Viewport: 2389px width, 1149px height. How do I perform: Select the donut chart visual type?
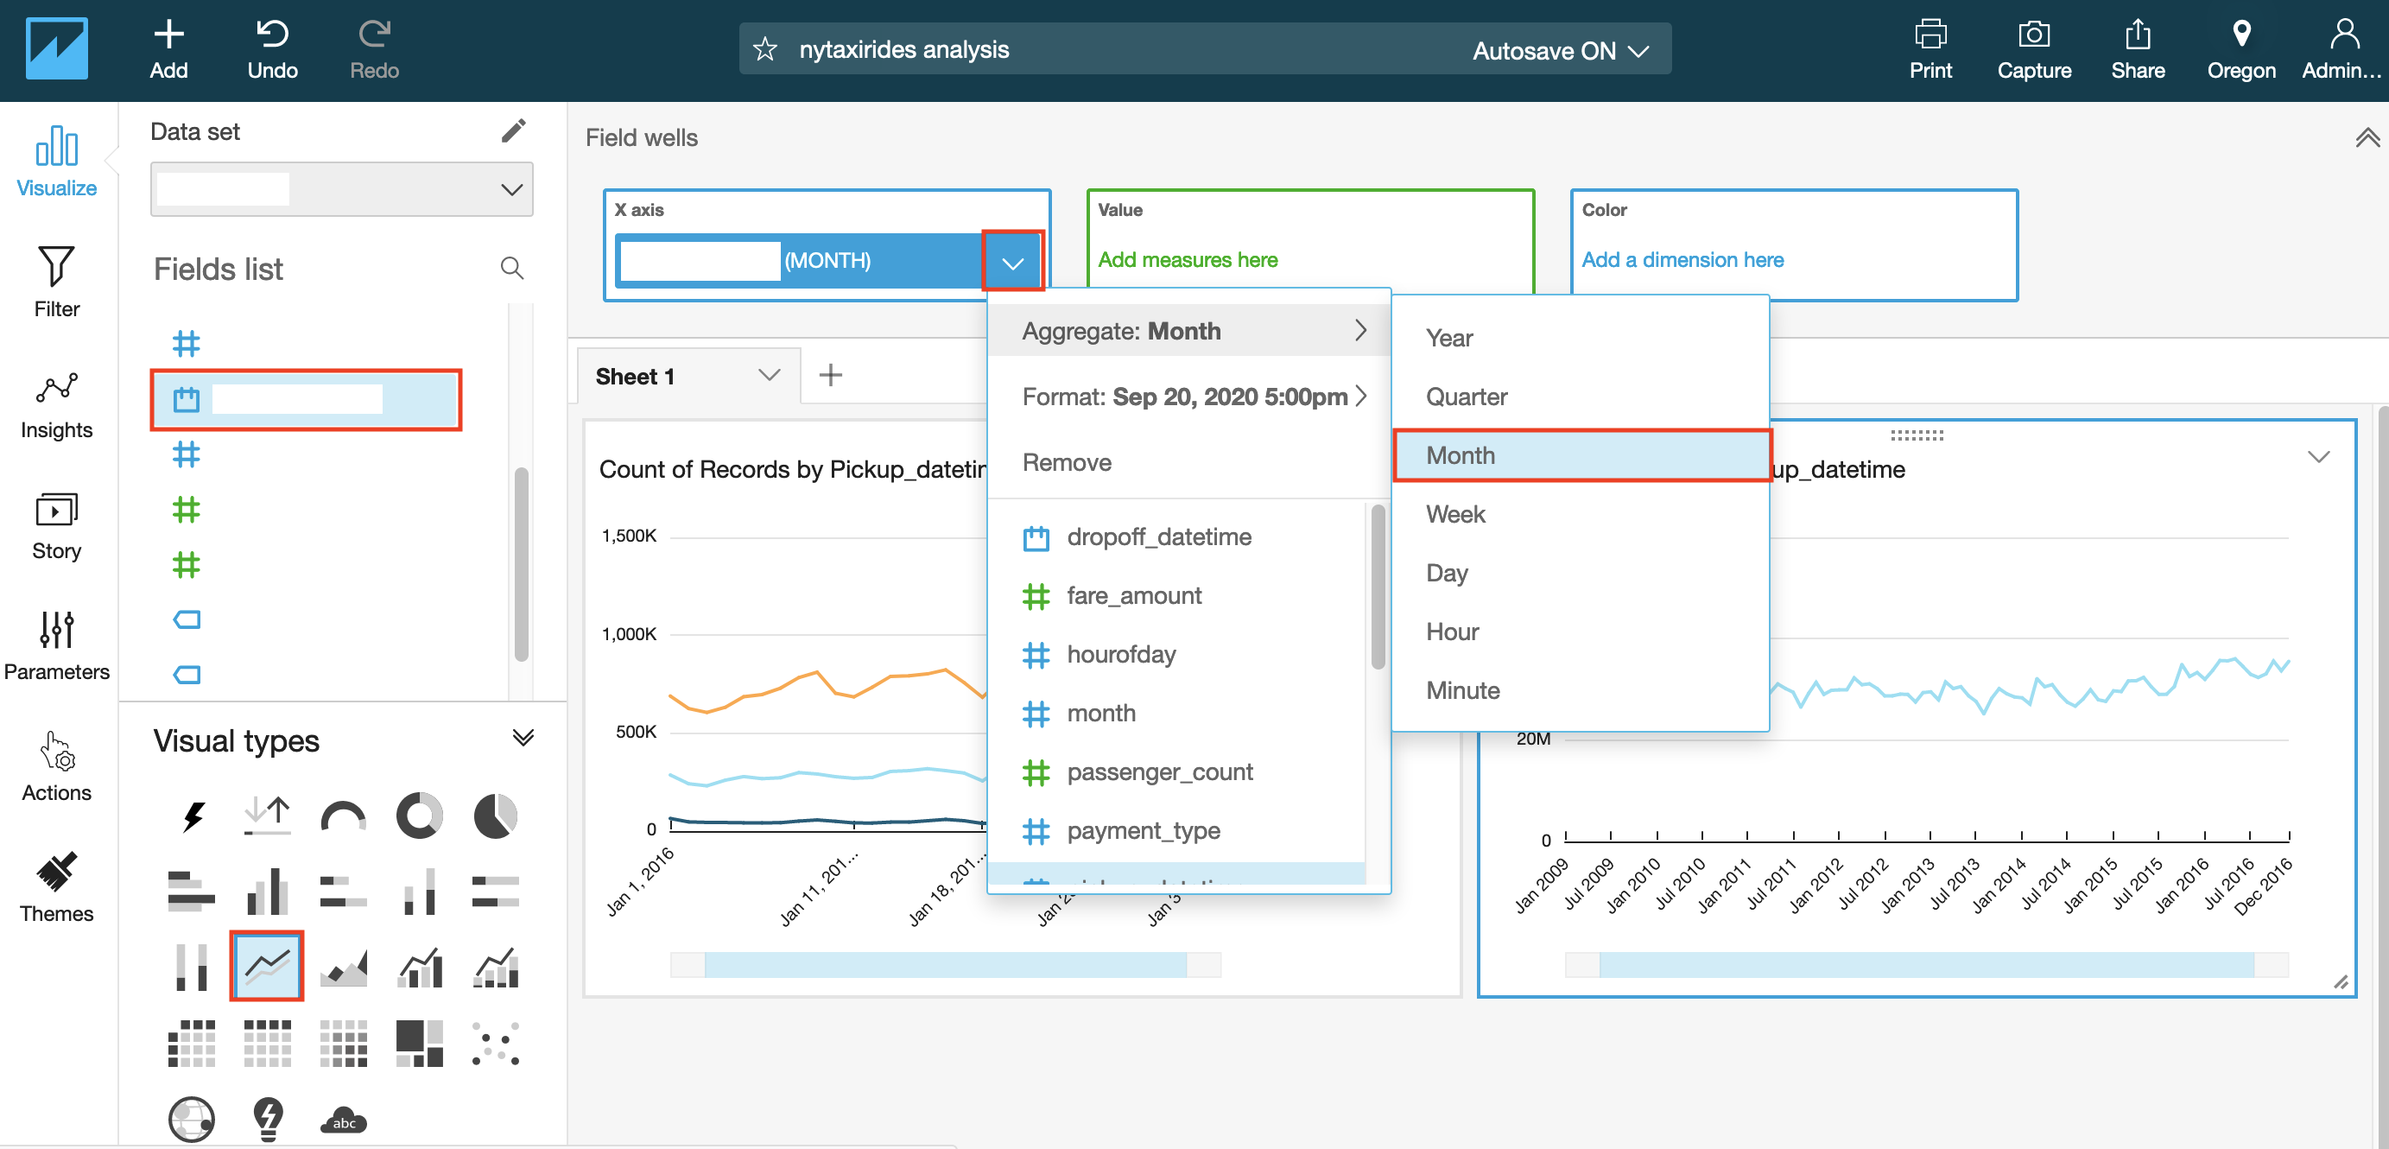pos(419,816)
